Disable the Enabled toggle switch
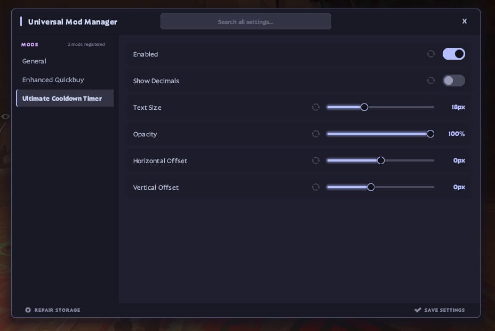Viewport: 495px width, 331px height. click(x=453, y=54)
